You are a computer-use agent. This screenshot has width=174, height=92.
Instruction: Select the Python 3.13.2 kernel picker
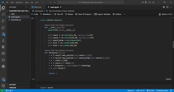[166, 14]
